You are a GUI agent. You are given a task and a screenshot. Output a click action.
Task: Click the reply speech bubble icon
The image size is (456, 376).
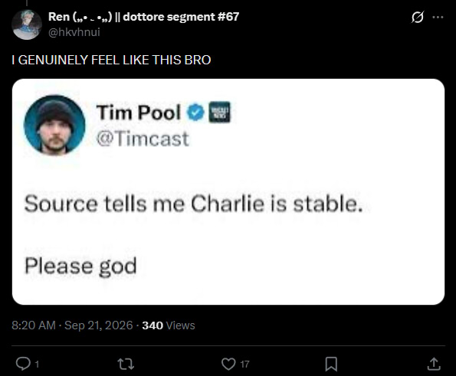coord(23,364)
